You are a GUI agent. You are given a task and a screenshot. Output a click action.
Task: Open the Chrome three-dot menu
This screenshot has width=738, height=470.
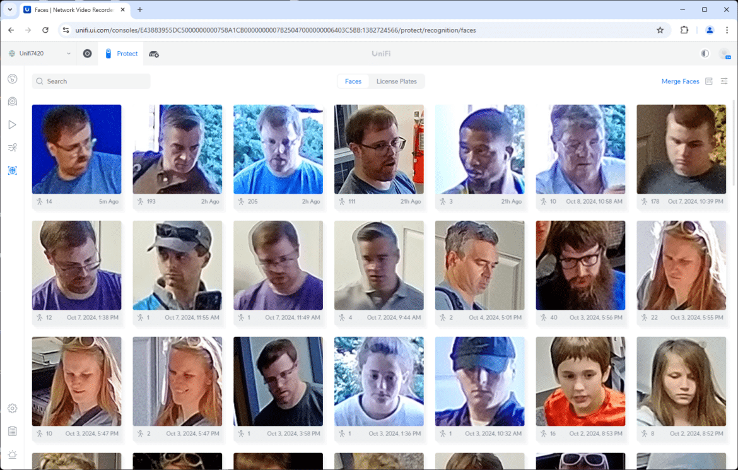click(x=727, y=30)
